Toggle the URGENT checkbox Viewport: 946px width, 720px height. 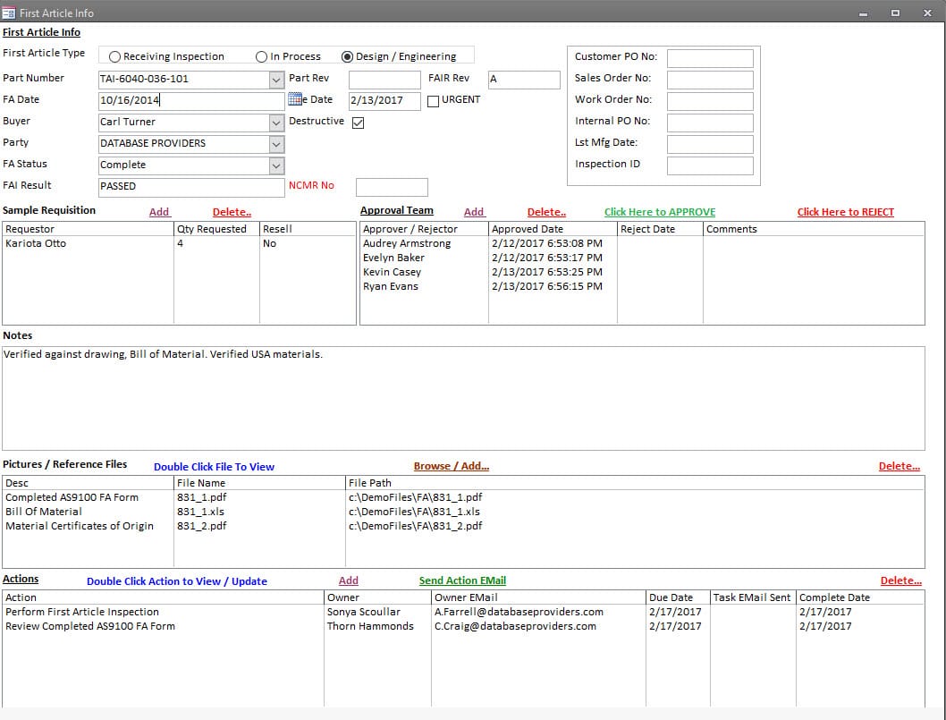(x=433, y=101)
